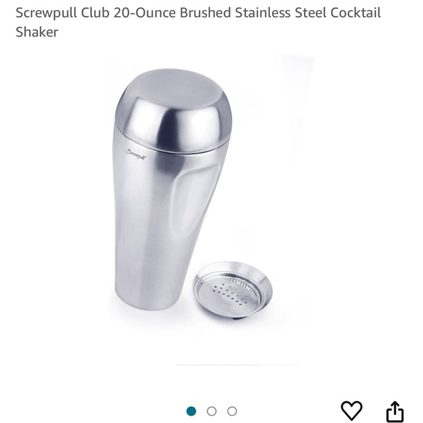Tap the engraved Screwpull logo on shaker
The image size is (423, 423).
pyautogui.click(x=136, y=155)
